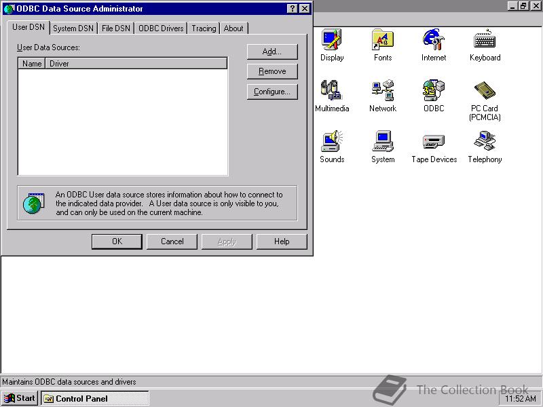Click the Name column header
Viewport: 543px width, 407px height.
(32, 64)
